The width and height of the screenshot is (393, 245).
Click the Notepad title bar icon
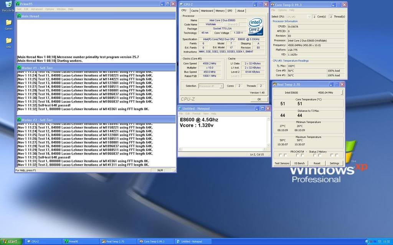(x=180, y=108)
